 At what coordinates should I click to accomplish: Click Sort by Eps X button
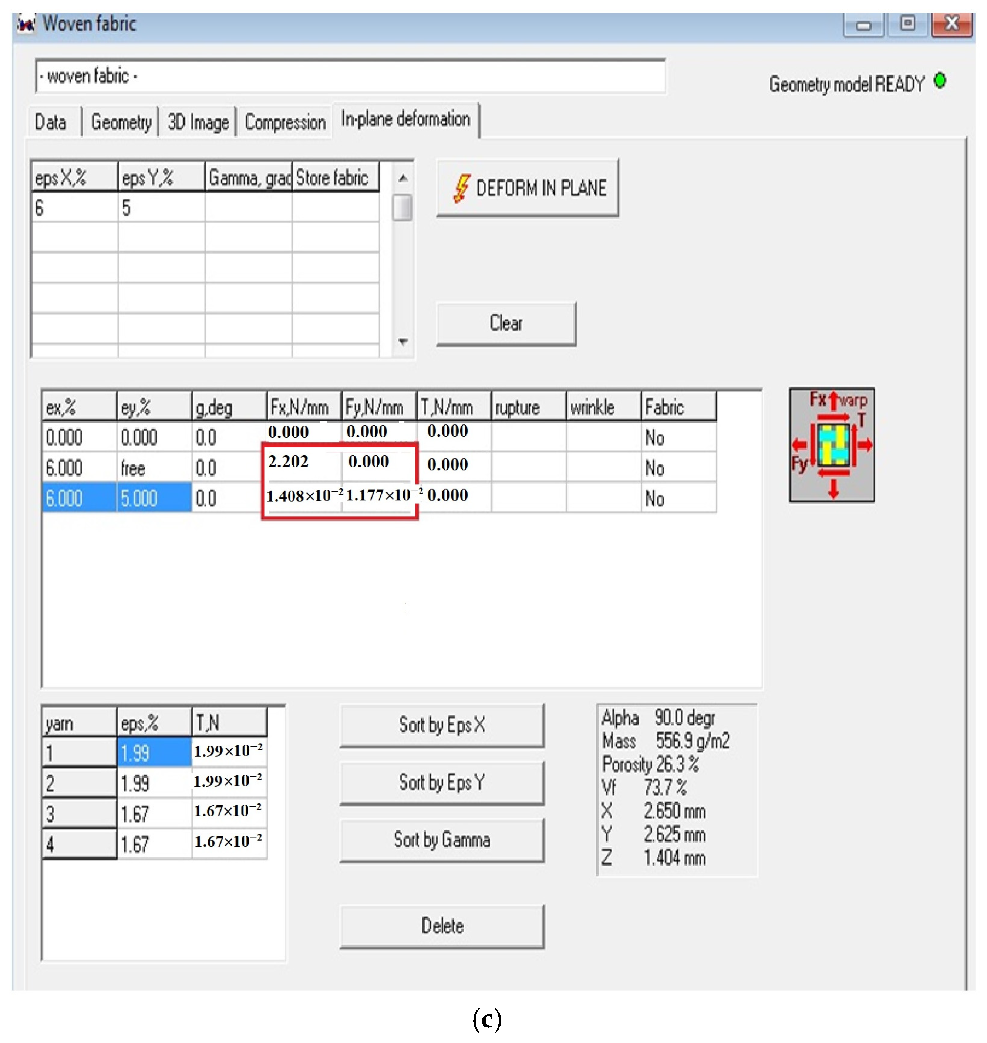[442, 725]
